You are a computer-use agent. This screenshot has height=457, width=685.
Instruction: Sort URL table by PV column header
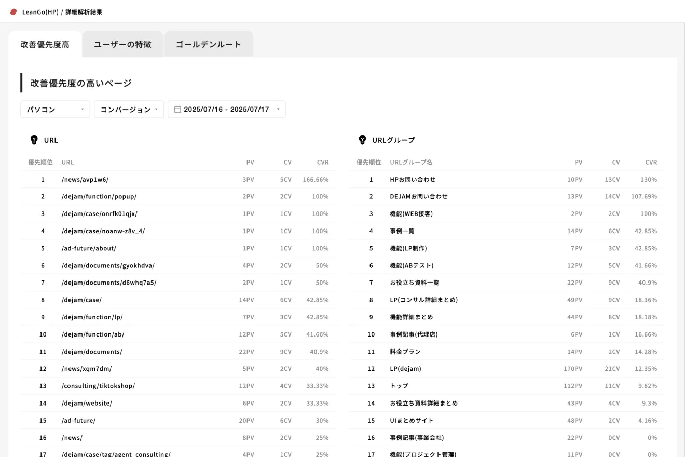tap(250, 163)
